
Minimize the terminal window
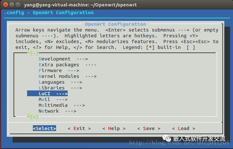click(12, 5)
